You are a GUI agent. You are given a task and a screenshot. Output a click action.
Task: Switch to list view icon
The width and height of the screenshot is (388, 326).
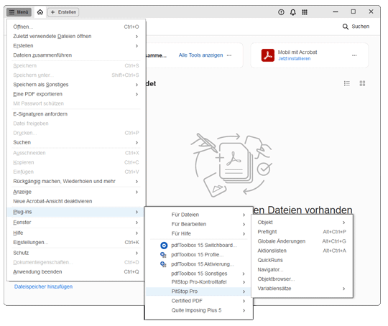click(x=347, y=83)
